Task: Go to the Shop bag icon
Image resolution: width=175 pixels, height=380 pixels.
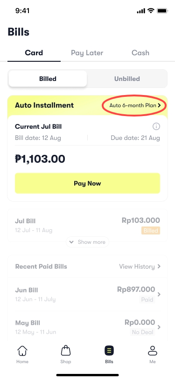Action: (65, 351)
